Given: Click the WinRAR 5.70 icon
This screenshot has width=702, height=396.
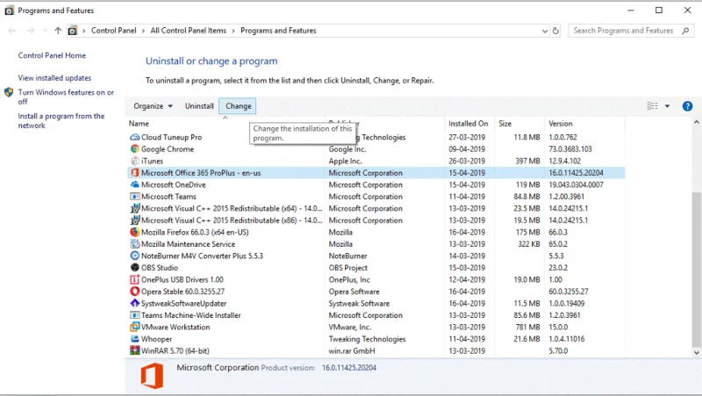Looking at the screenshot, I should pyautogui.click(x=134, y=350).
